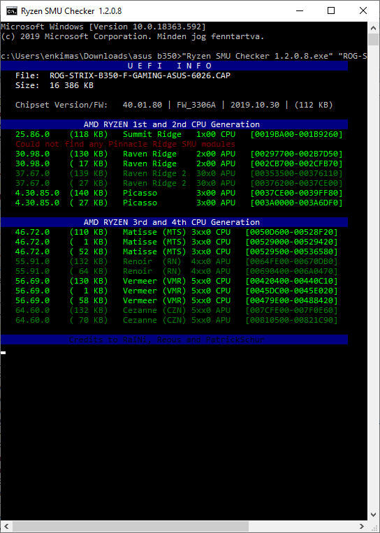The image size is (380, 533).
Task: Click address [00529000-00529420] of Matisse
Action: [291, 242]
